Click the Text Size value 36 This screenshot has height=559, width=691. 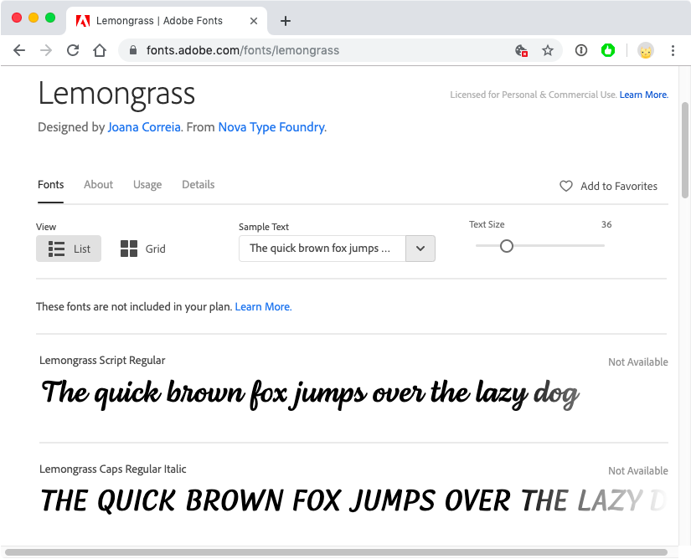(x=606, y=224)
